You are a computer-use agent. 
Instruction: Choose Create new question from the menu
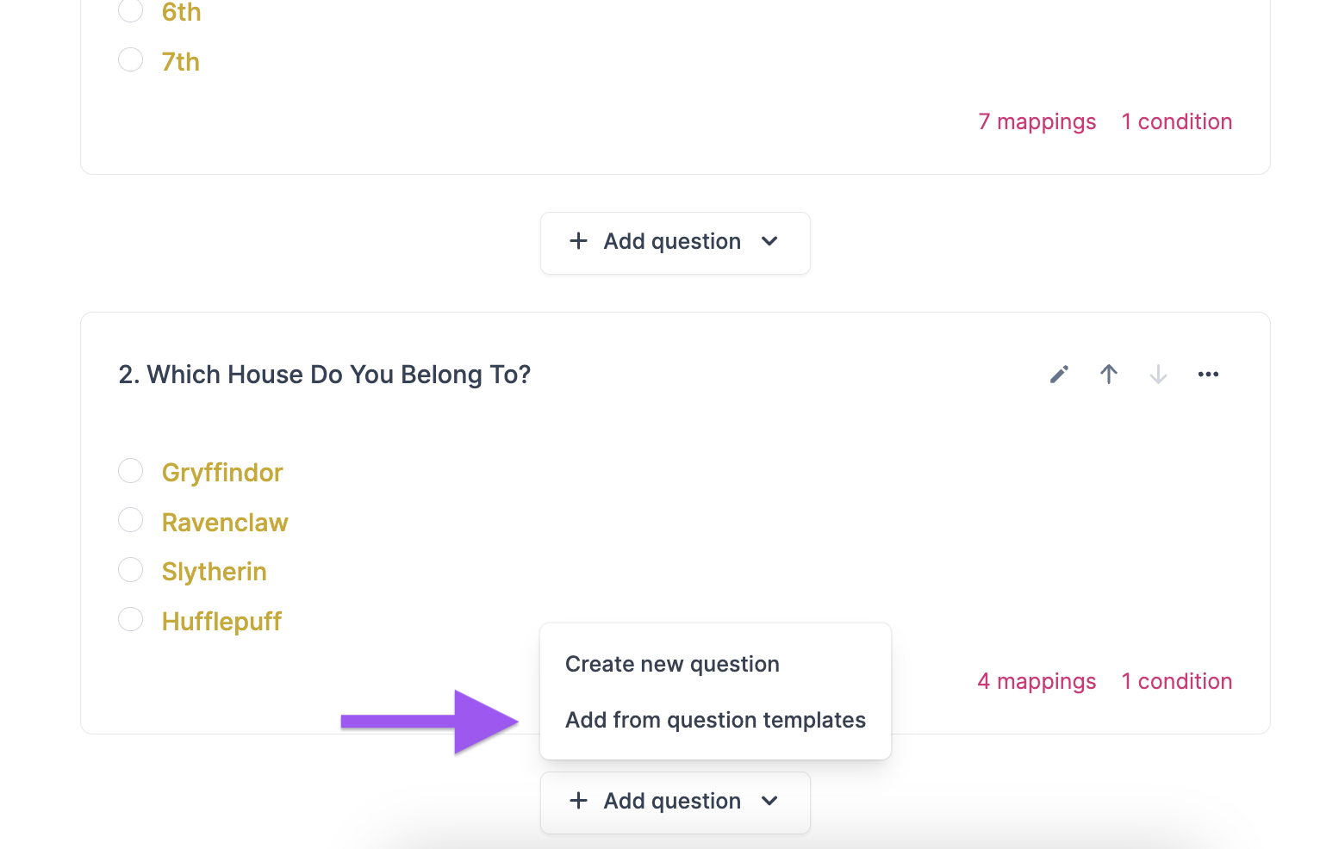click(x=672, y=665)
